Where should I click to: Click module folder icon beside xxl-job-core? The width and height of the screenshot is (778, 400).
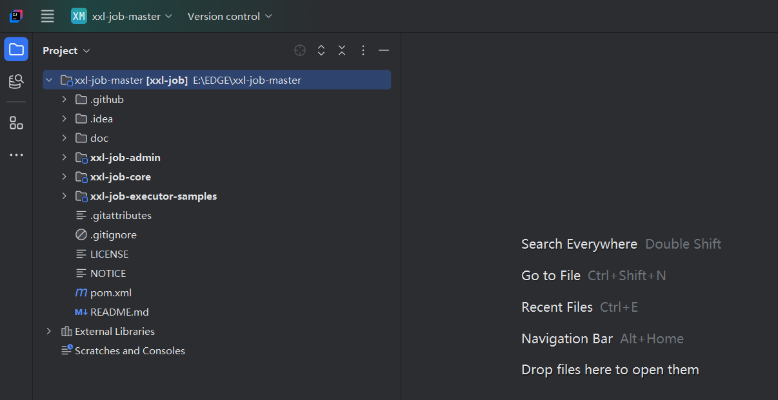81,177
